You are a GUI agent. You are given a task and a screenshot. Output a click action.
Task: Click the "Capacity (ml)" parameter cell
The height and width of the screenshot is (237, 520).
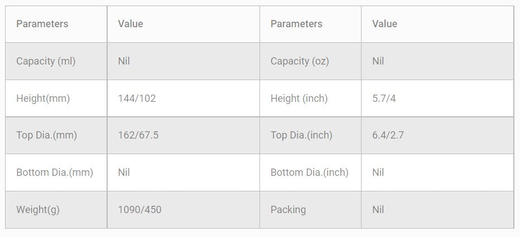pyautogui.click(x=46, y=61)
